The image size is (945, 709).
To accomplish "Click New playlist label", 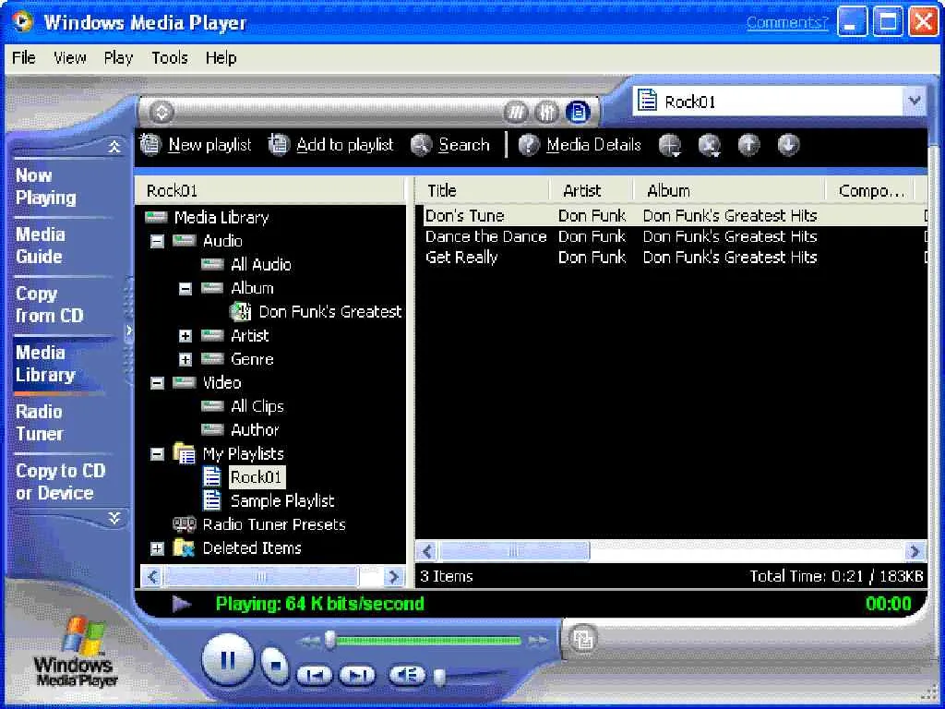I will 209,145.
